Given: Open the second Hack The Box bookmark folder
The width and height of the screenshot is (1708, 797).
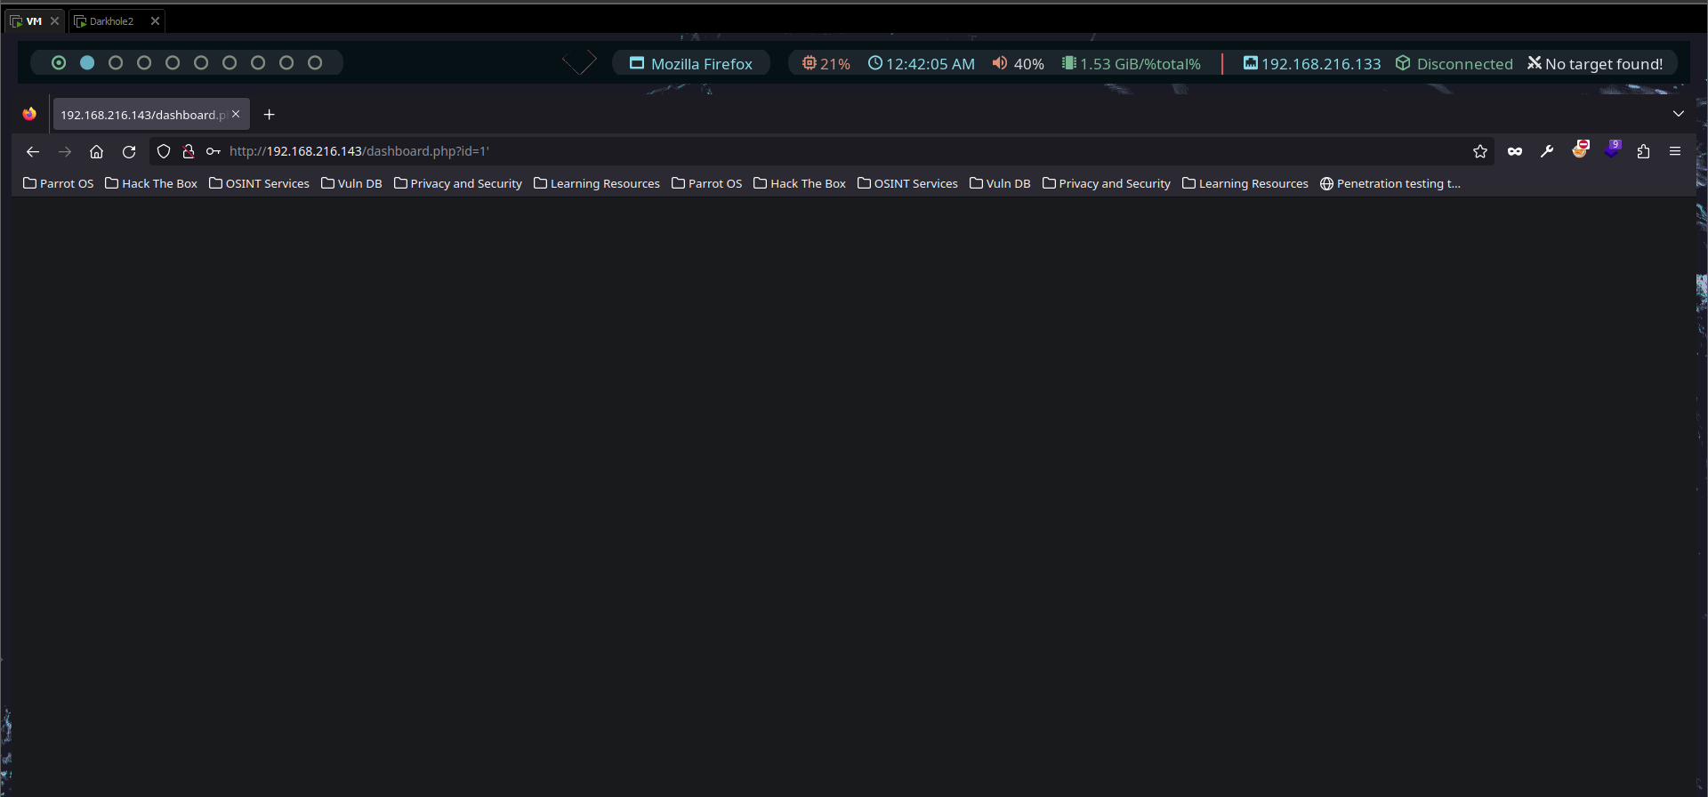Looking at the screenshot, I should [800, 183].
